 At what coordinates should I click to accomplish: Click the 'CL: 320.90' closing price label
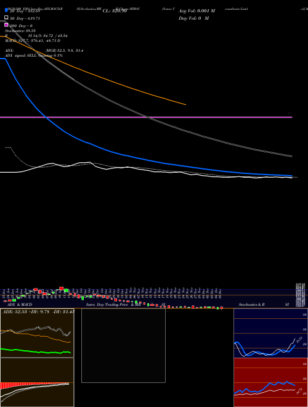point(115,11)
